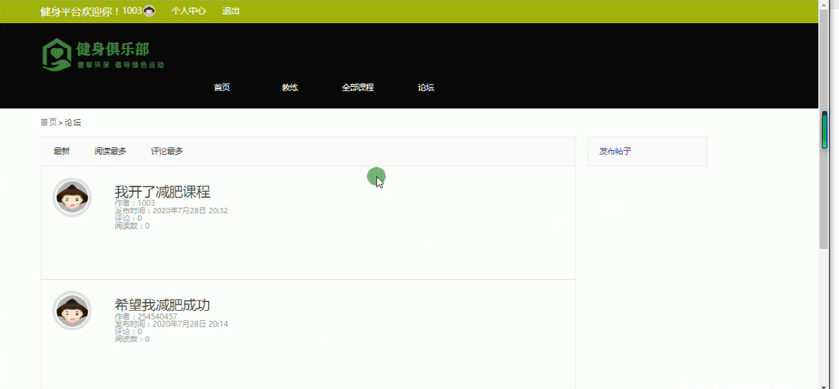The image size is (839, 389).
Task: Open the post titled 我开了减肥课程
Action: pyautogui.click(x=162, y=192)
